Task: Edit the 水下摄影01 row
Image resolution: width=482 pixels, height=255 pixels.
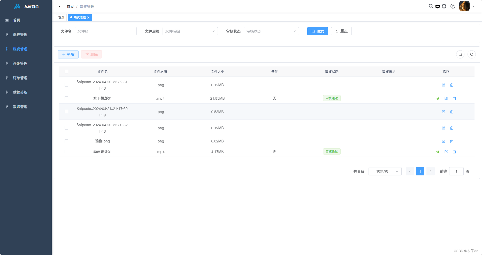Action: [x=446, y=98]
